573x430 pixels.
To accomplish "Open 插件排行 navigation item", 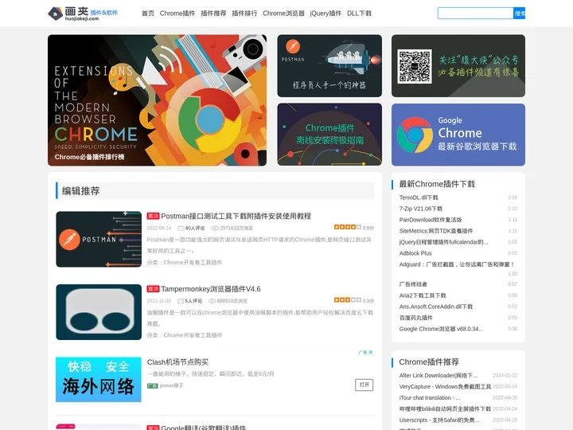I will pyautogui.click(x=244, y=14).
